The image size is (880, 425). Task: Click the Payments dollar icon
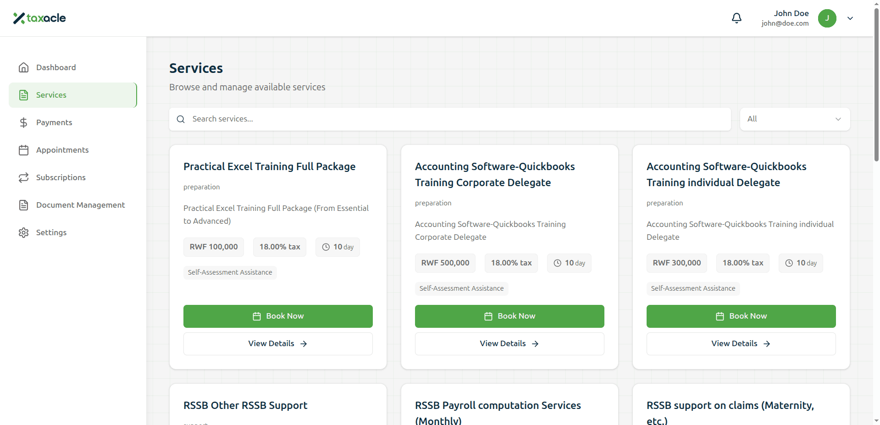(x=23, y=122)
